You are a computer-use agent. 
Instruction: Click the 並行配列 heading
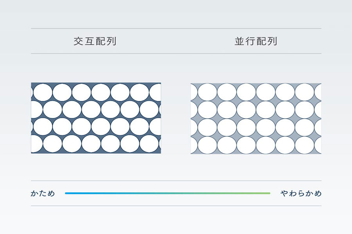pyautogui.click(x=256, y=41)
